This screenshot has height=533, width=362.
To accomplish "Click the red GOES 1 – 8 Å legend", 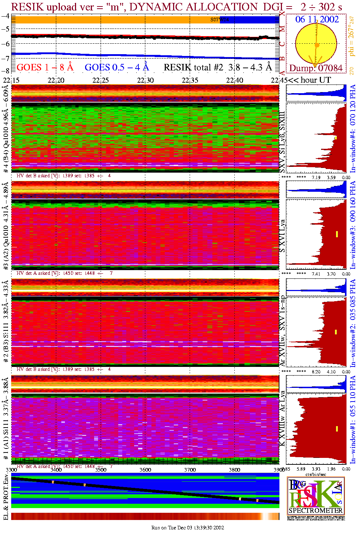I will [45, 68].
